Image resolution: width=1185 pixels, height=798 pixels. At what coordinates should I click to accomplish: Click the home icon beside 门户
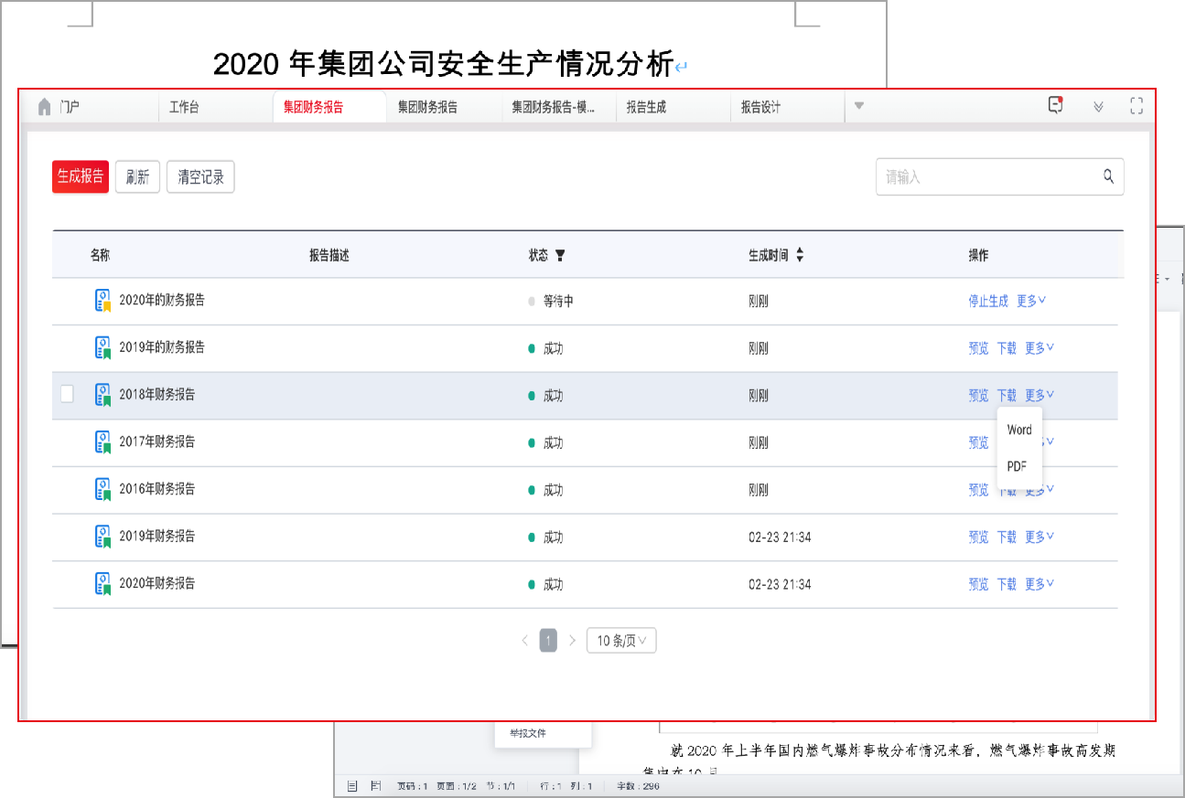tap(44, 107)
